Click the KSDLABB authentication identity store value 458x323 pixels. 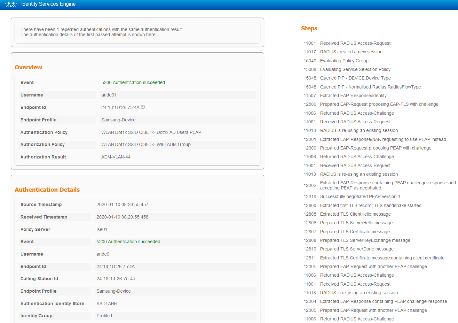[107, 304]
